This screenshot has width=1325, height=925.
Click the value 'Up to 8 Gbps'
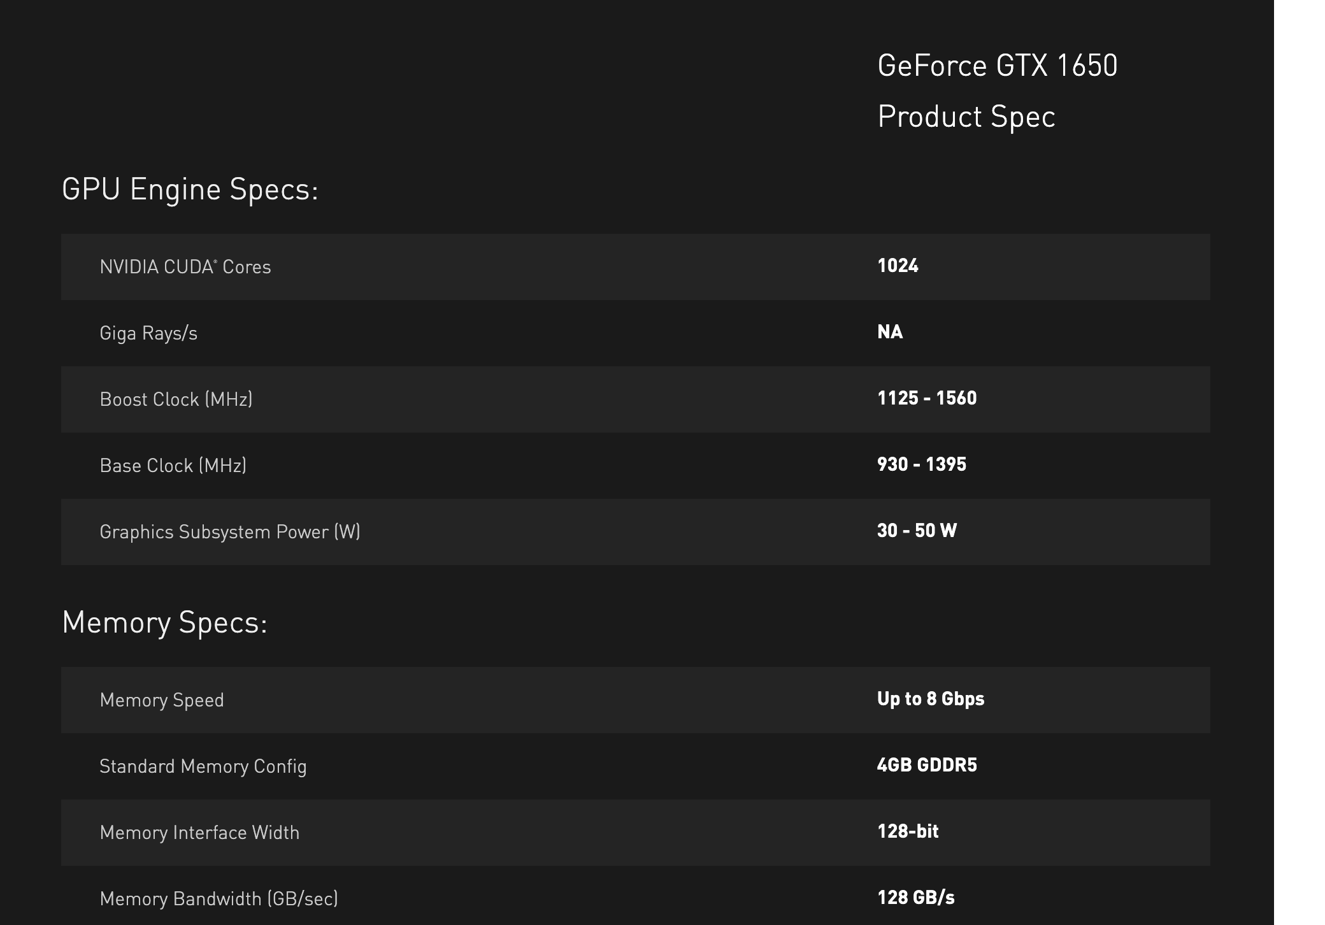[931, 699]
